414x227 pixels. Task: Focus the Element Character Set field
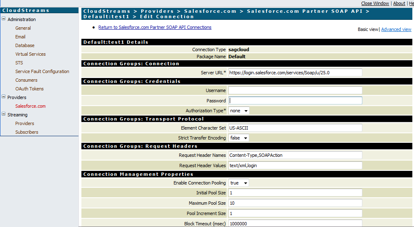(295, 128)
